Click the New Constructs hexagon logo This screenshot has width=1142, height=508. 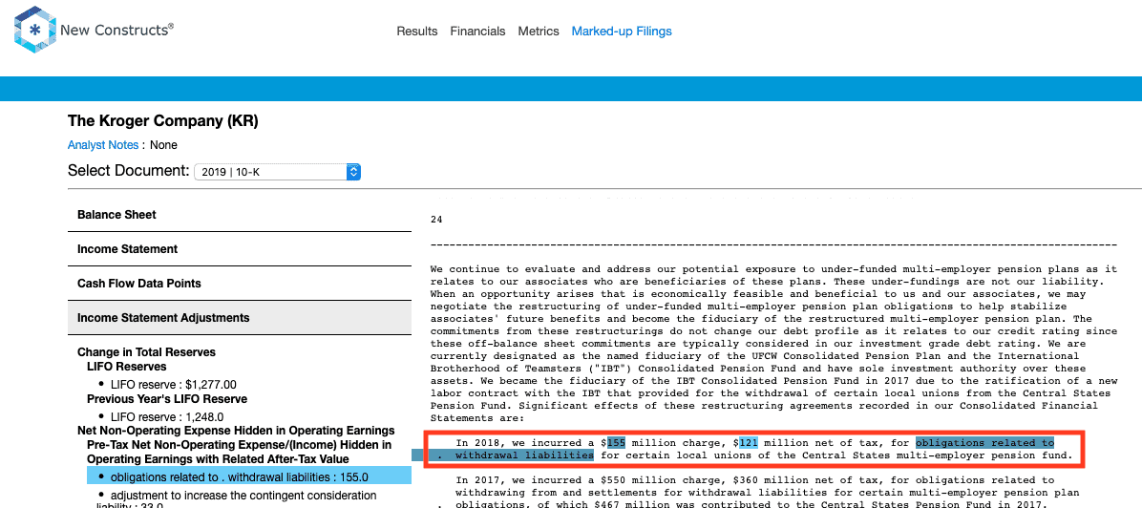pos(34,30)
